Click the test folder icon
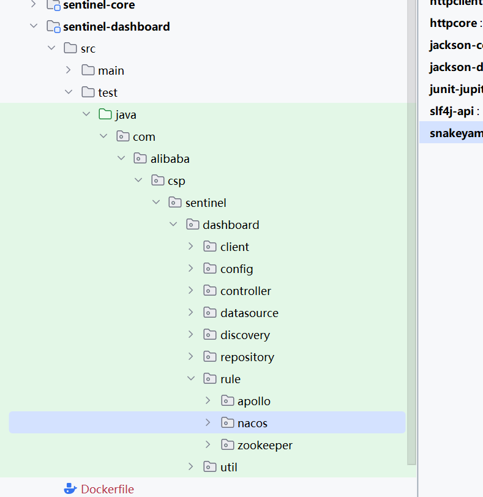Screen dimensions: 483x497 point(88,92)
